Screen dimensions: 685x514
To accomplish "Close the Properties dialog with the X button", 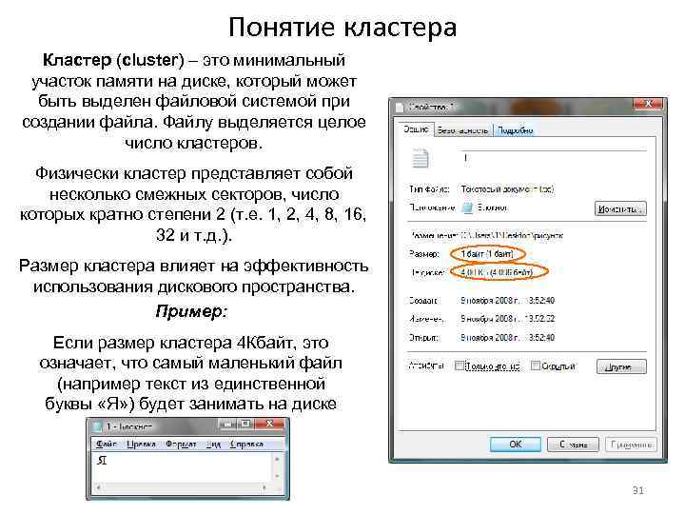I will (649, 104).
